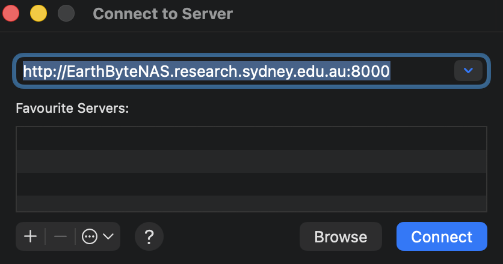Click the yellow minimize window button
Screen dimensions: 503x264
pos(39,13)
